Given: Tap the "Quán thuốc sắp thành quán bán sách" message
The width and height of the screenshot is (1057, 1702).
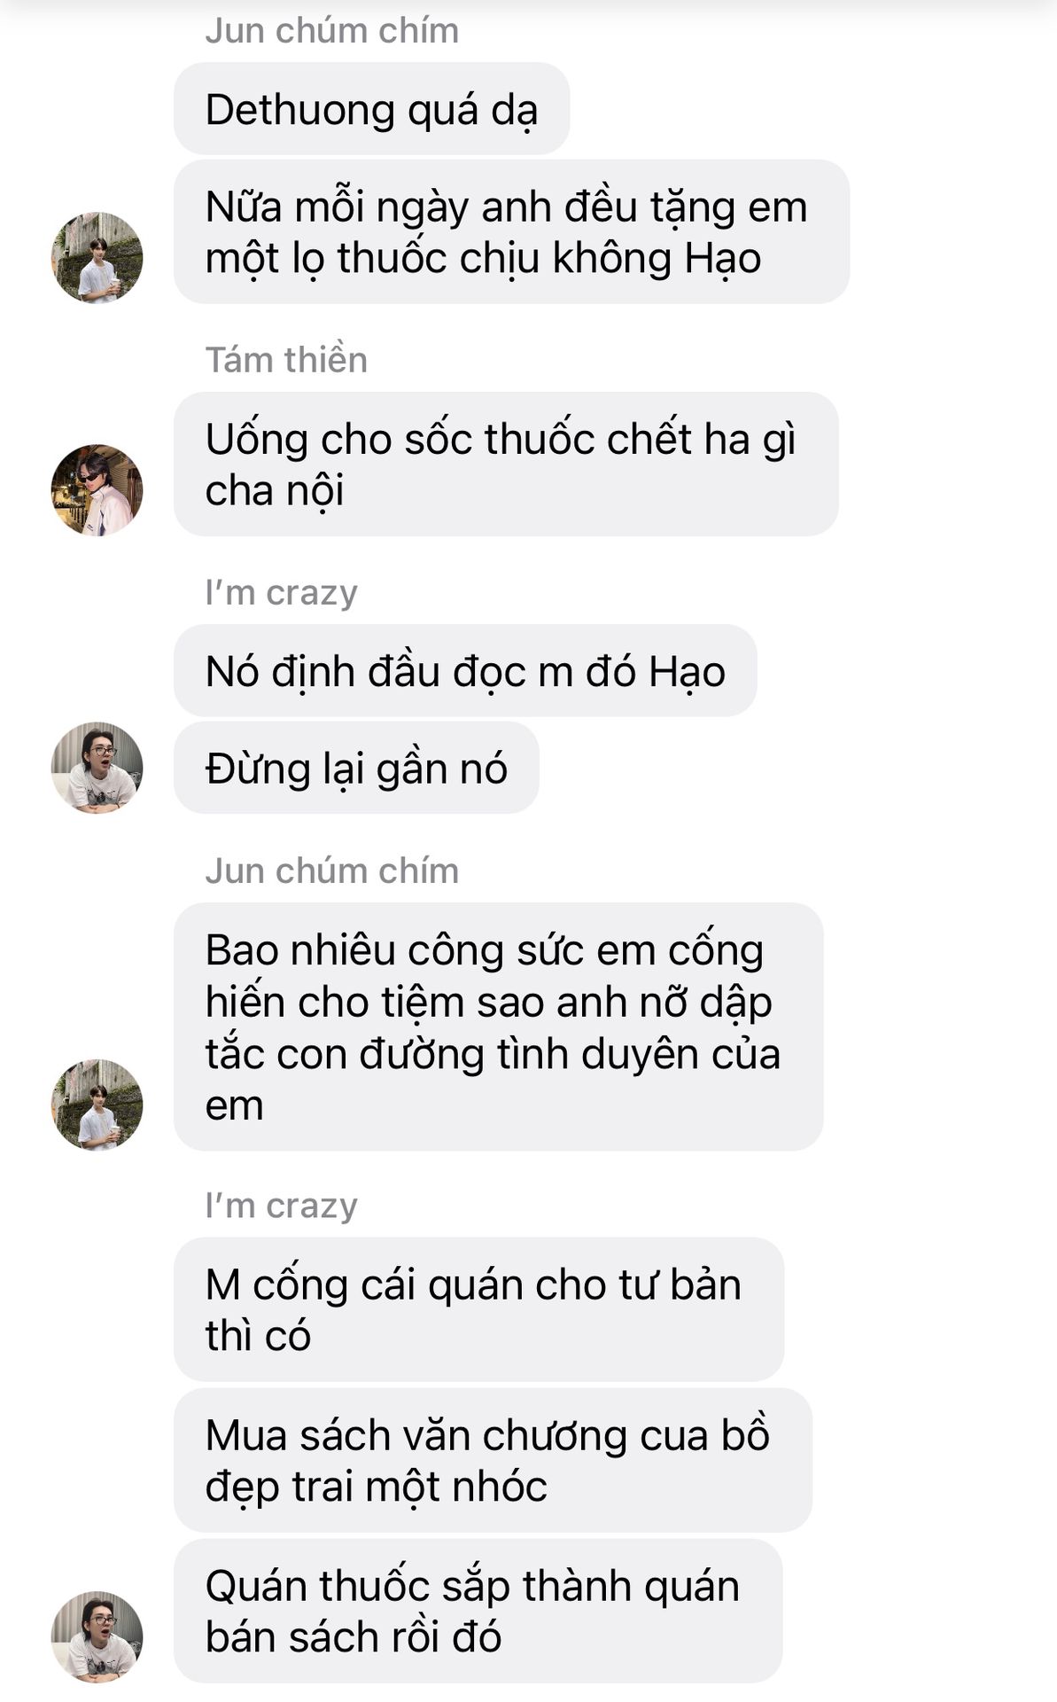Looking at the screenshot, I should pos(478,1611).
